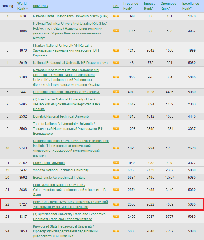Open Carpathian National University Vasyl Stefanyk link
Image resolution: width=204 pixels, height=240 pixels.
tap(66, 92)
